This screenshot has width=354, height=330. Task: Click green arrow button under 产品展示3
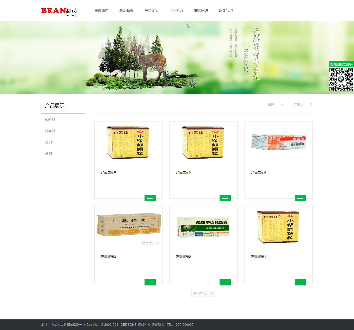point(150,282)
